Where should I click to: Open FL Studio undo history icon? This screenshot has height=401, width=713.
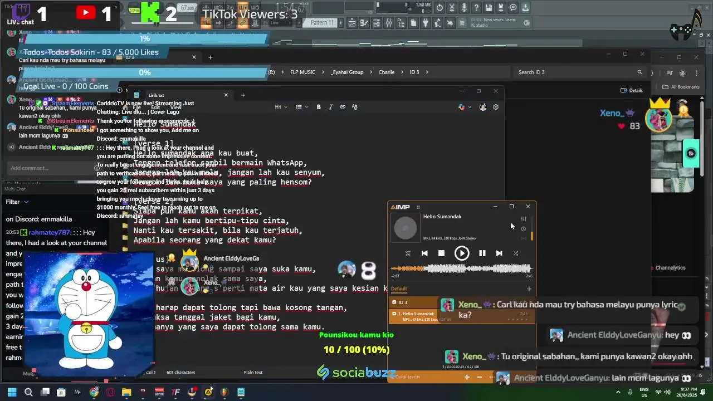pos(440,8)
